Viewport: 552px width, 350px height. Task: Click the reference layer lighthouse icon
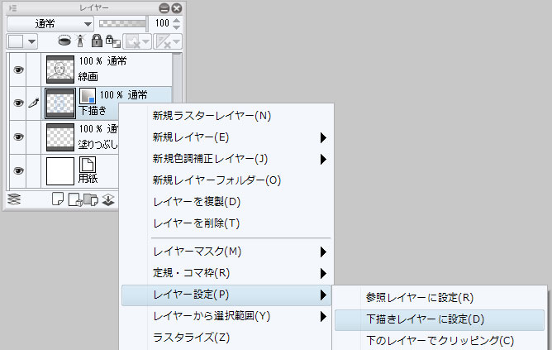pos(81,41)
